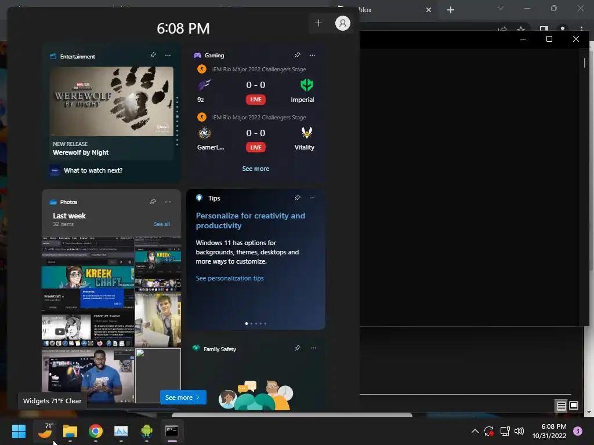Open LIVE badge for 9z vs Imperial

pyautogui.click(x=256, y=100)
